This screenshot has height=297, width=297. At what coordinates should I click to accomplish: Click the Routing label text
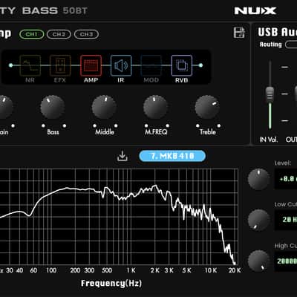[x=271, y=45]
